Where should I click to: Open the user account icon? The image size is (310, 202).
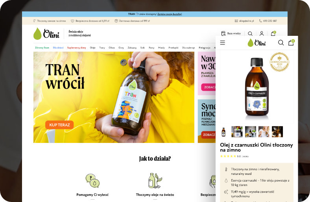coord(262,34)
